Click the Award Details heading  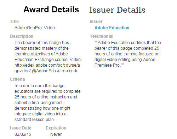51,10
